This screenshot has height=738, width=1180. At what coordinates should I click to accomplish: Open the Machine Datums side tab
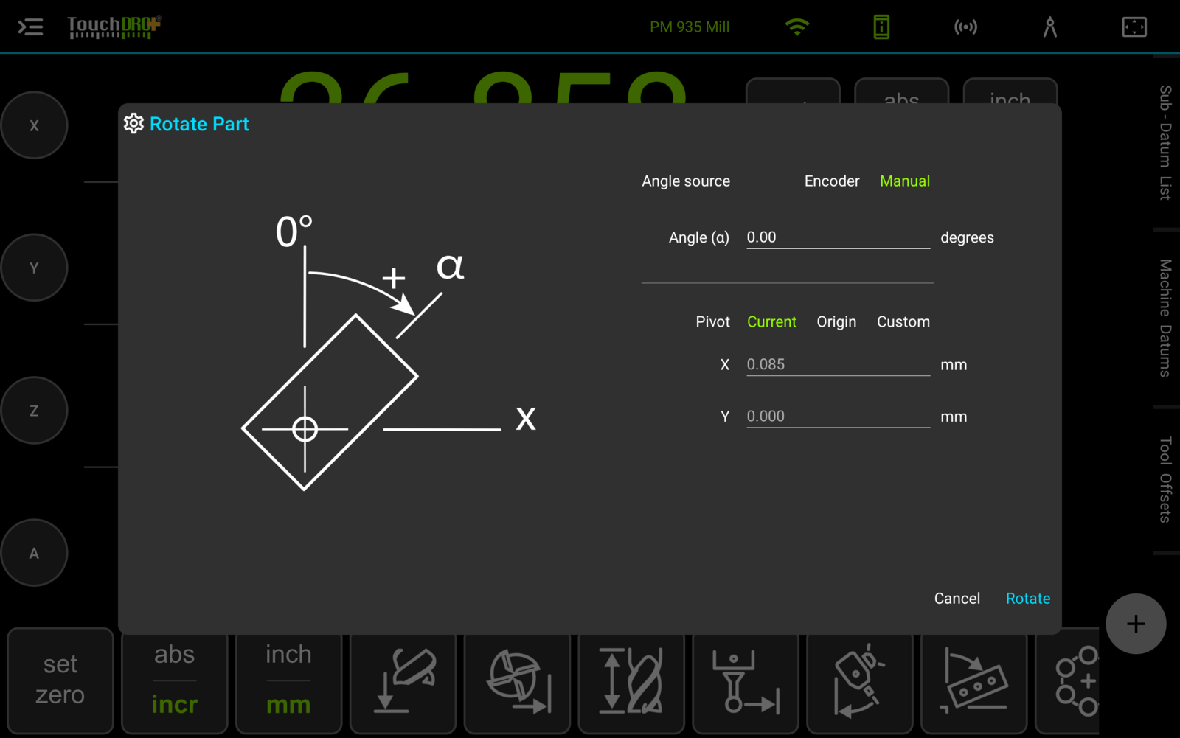pos(1165,318)
